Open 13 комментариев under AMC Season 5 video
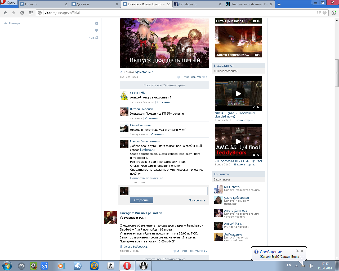Image resolution: width=339 pixels, height=271 pixels. point(244,165)
